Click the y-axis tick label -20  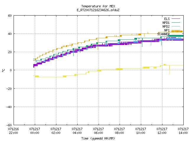(9, 89)
